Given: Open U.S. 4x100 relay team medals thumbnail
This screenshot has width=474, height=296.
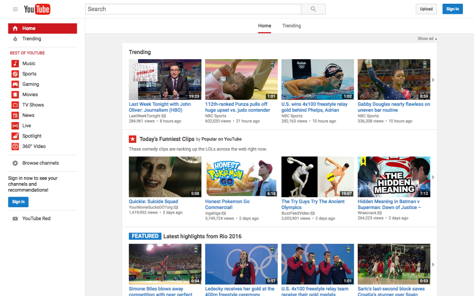Looking at the screenshot, I should [x=318, y=264].
